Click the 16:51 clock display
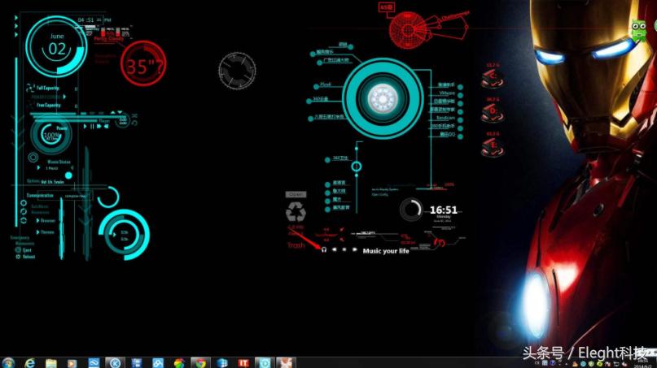657x368 pixels. [x=444, y=210]
